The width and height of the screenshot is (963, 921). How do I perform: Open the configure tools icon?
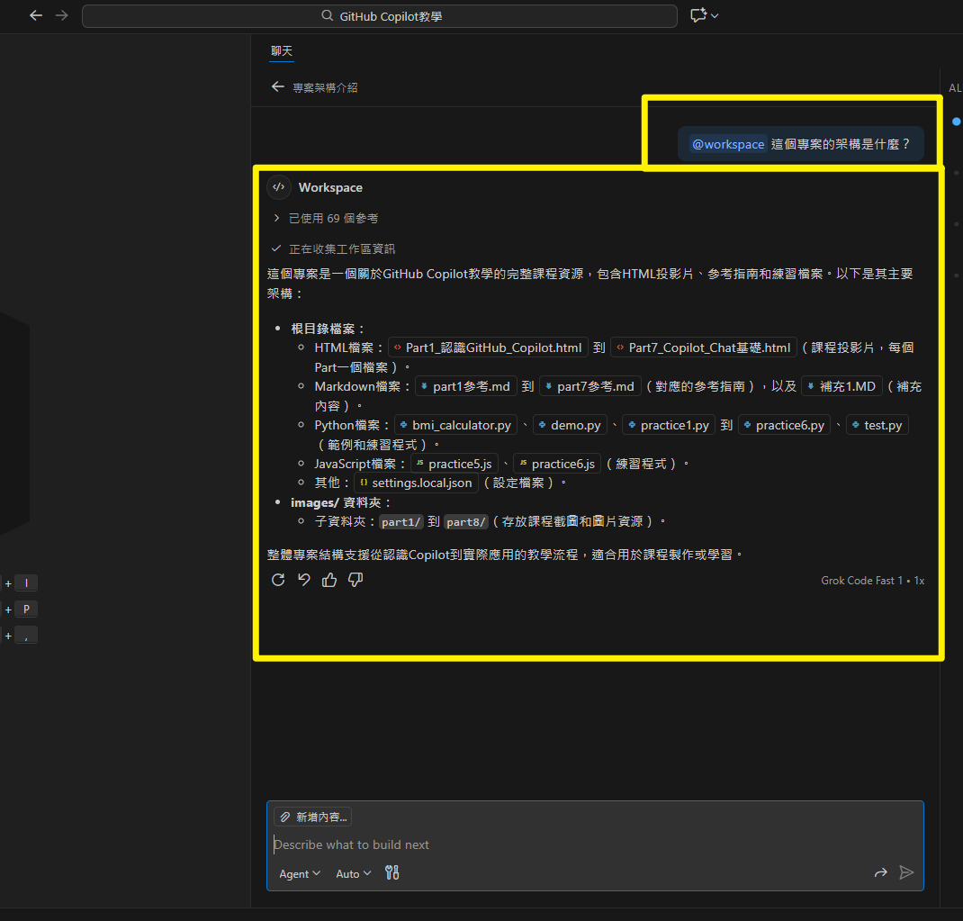click(391, 872)
